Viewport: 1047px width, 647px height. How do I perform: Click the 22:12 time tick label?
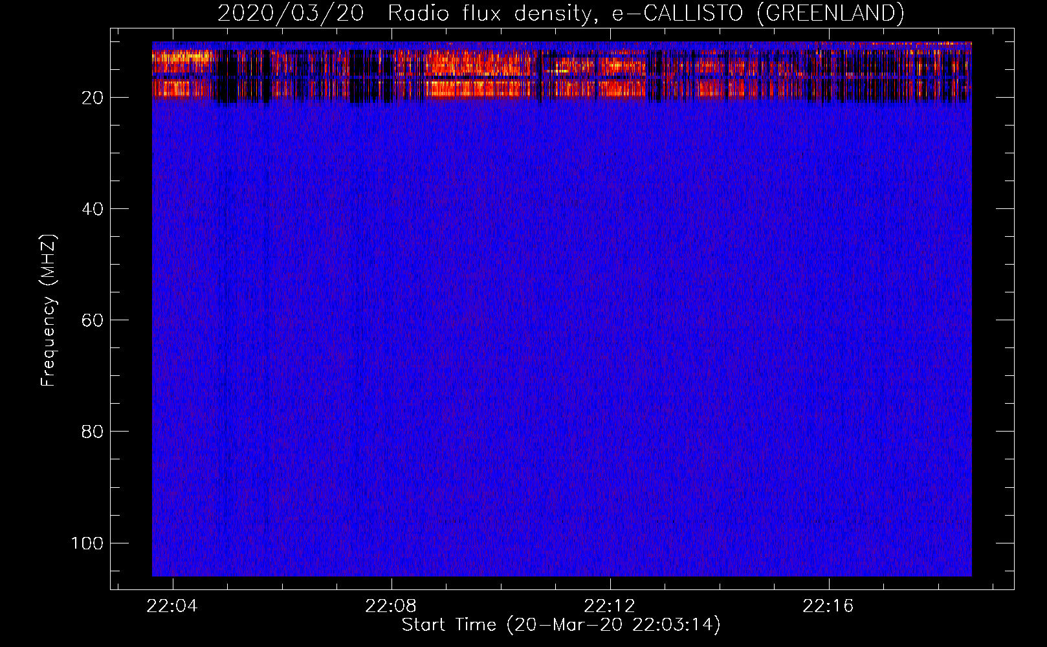(x=610, y=606)
